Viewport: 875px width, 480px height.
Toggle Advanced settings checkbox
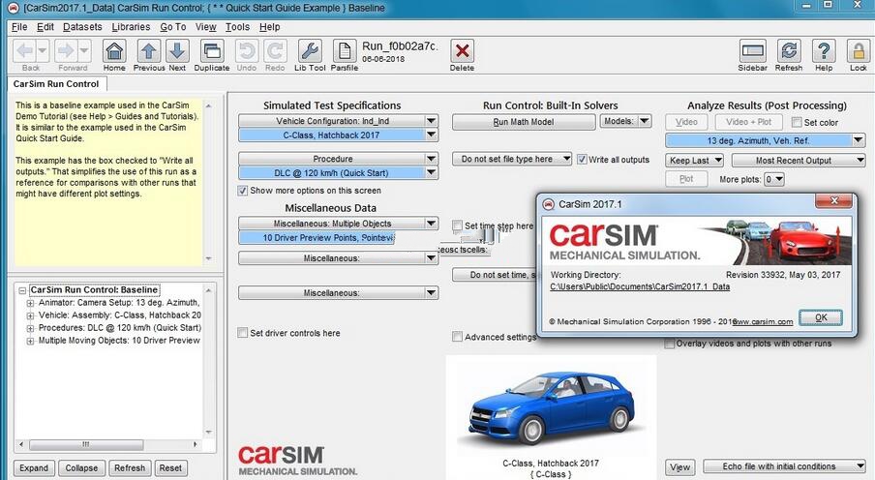coord(457,337)
